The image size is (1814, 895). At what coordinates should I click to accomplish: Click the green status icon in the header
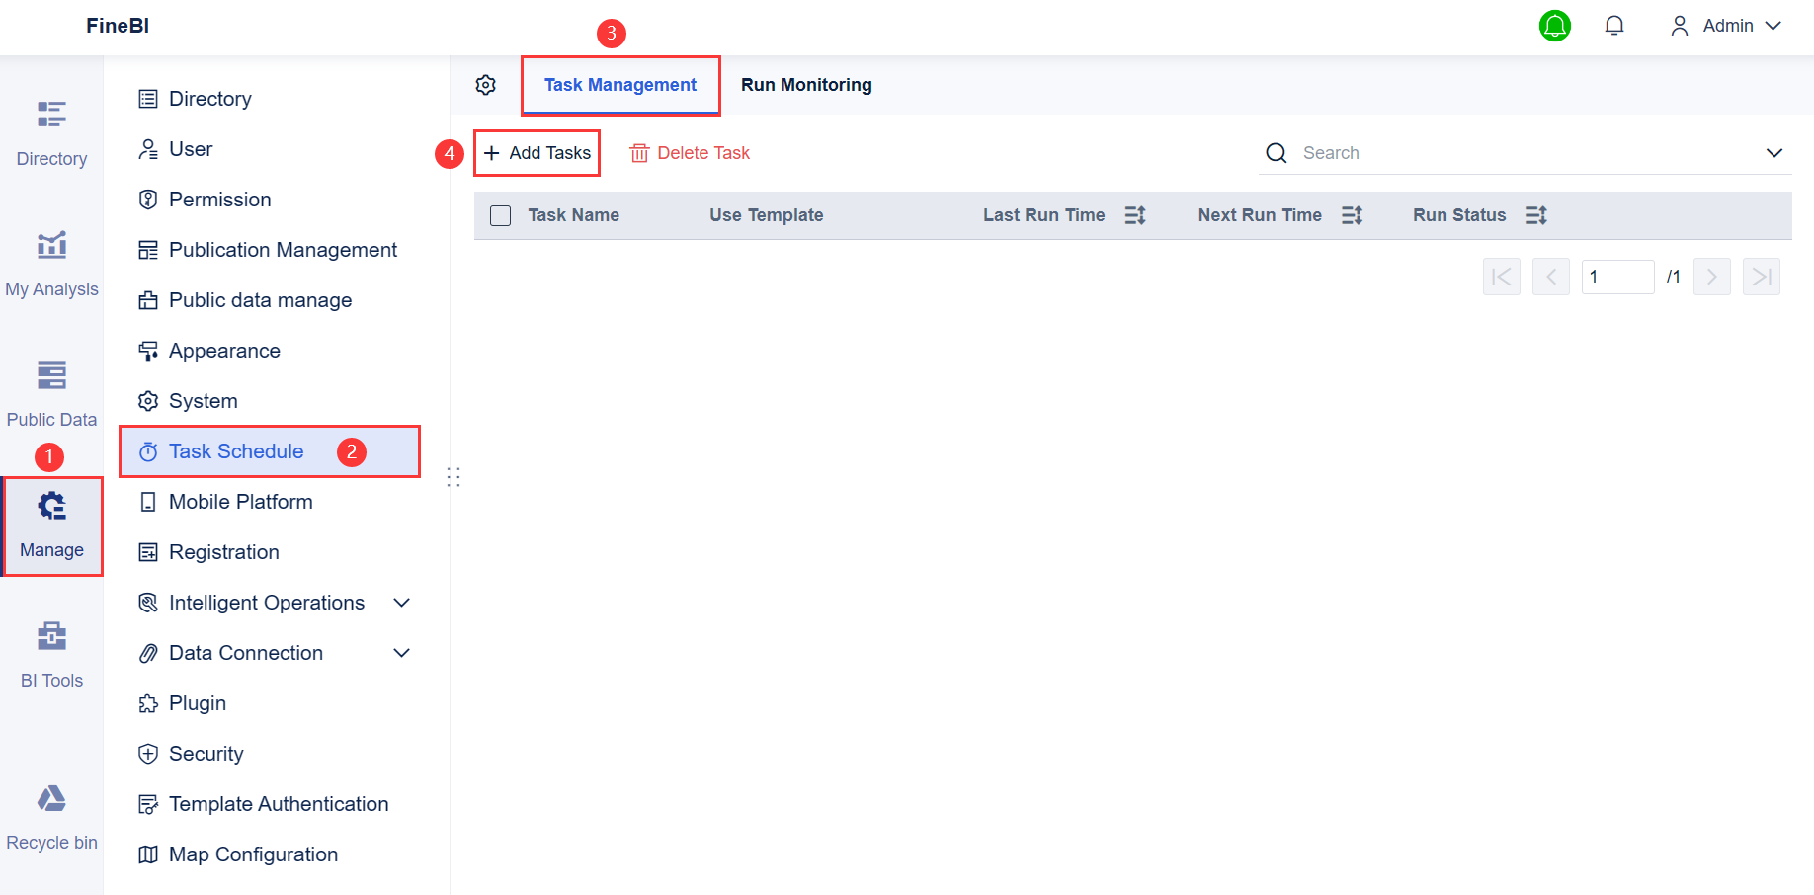[x=1555, y=26]
